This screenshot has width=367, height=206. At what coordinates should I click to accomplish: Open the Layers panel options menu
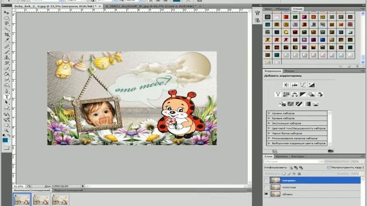tap(363, 156)
